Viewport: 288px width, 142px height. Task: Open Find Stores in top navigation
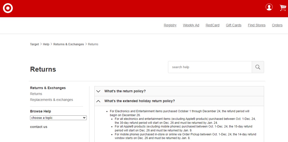(257, 25)
